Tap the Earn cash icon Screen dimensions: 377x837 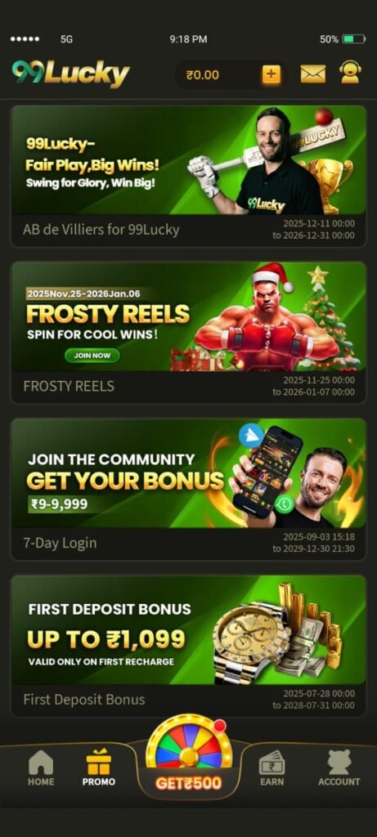coord(272,768)
